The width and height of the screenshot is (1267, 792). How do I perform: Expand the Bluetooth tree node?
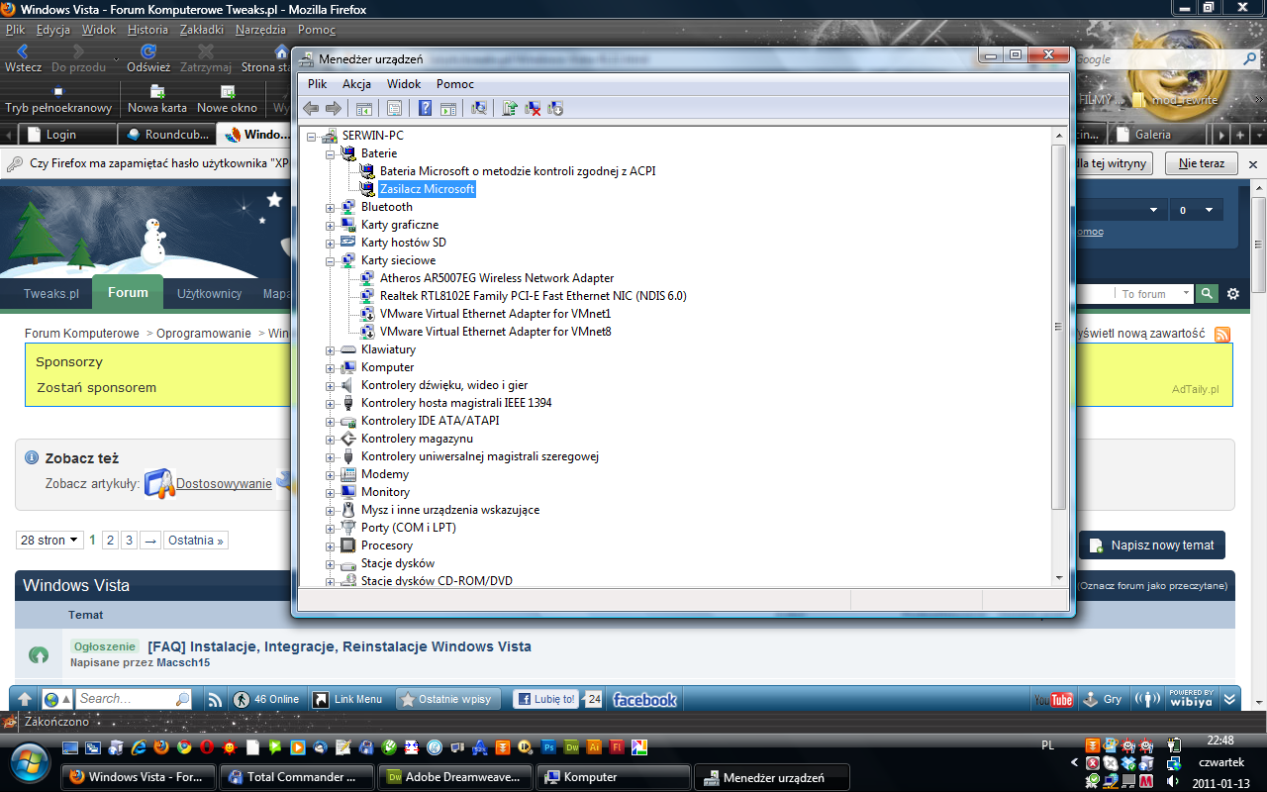(331, 207)
